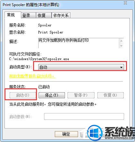This screenshot has width=135, height=142.
Task: Click the dialog title bar text
Action: tap(31, 5)
